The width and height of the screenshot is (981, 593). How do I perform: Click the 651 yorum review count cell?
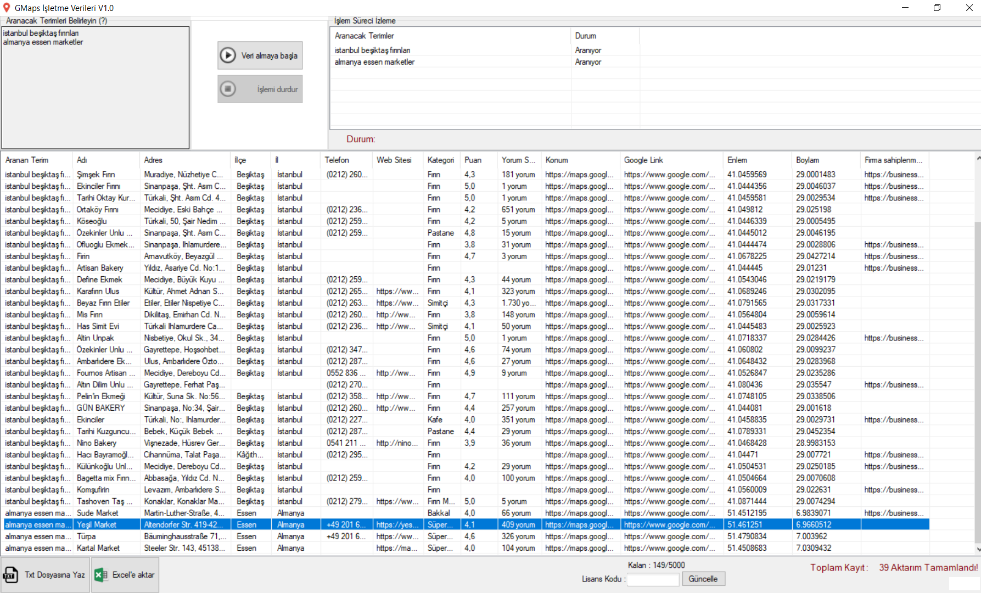click(518, 210)
